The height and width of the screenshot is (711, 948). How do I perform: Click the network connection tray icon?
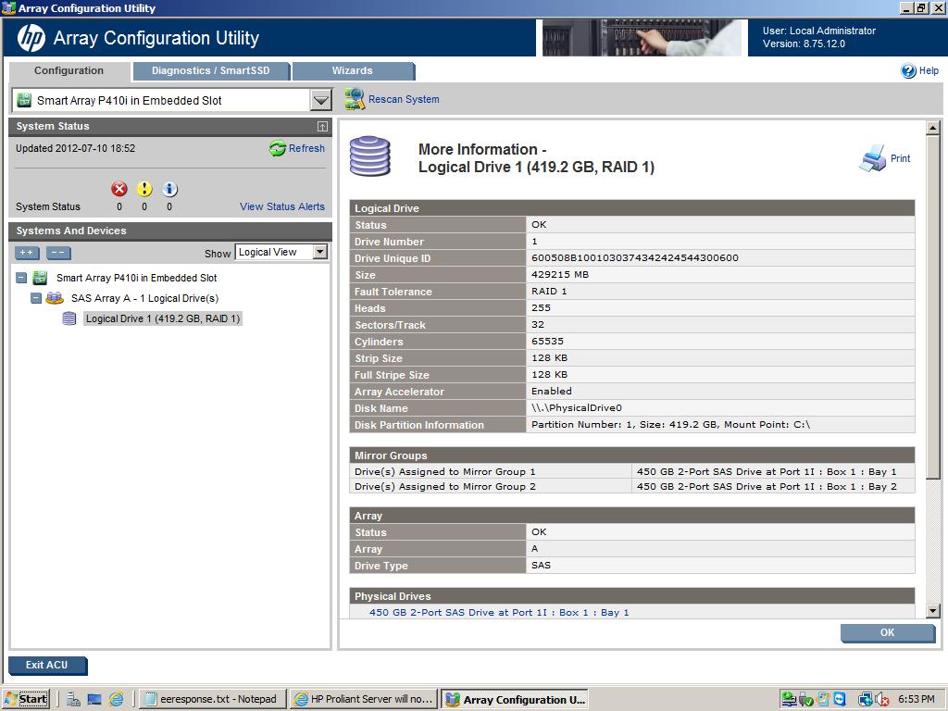coord(866,700)
